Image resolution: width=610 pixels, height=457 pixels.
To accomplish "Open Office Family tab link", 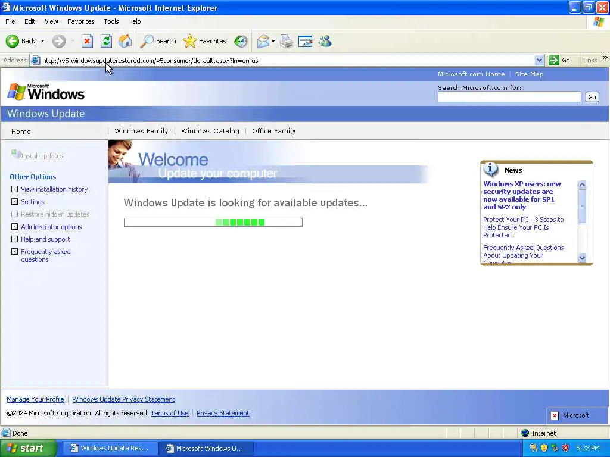I will click(273, 131).
